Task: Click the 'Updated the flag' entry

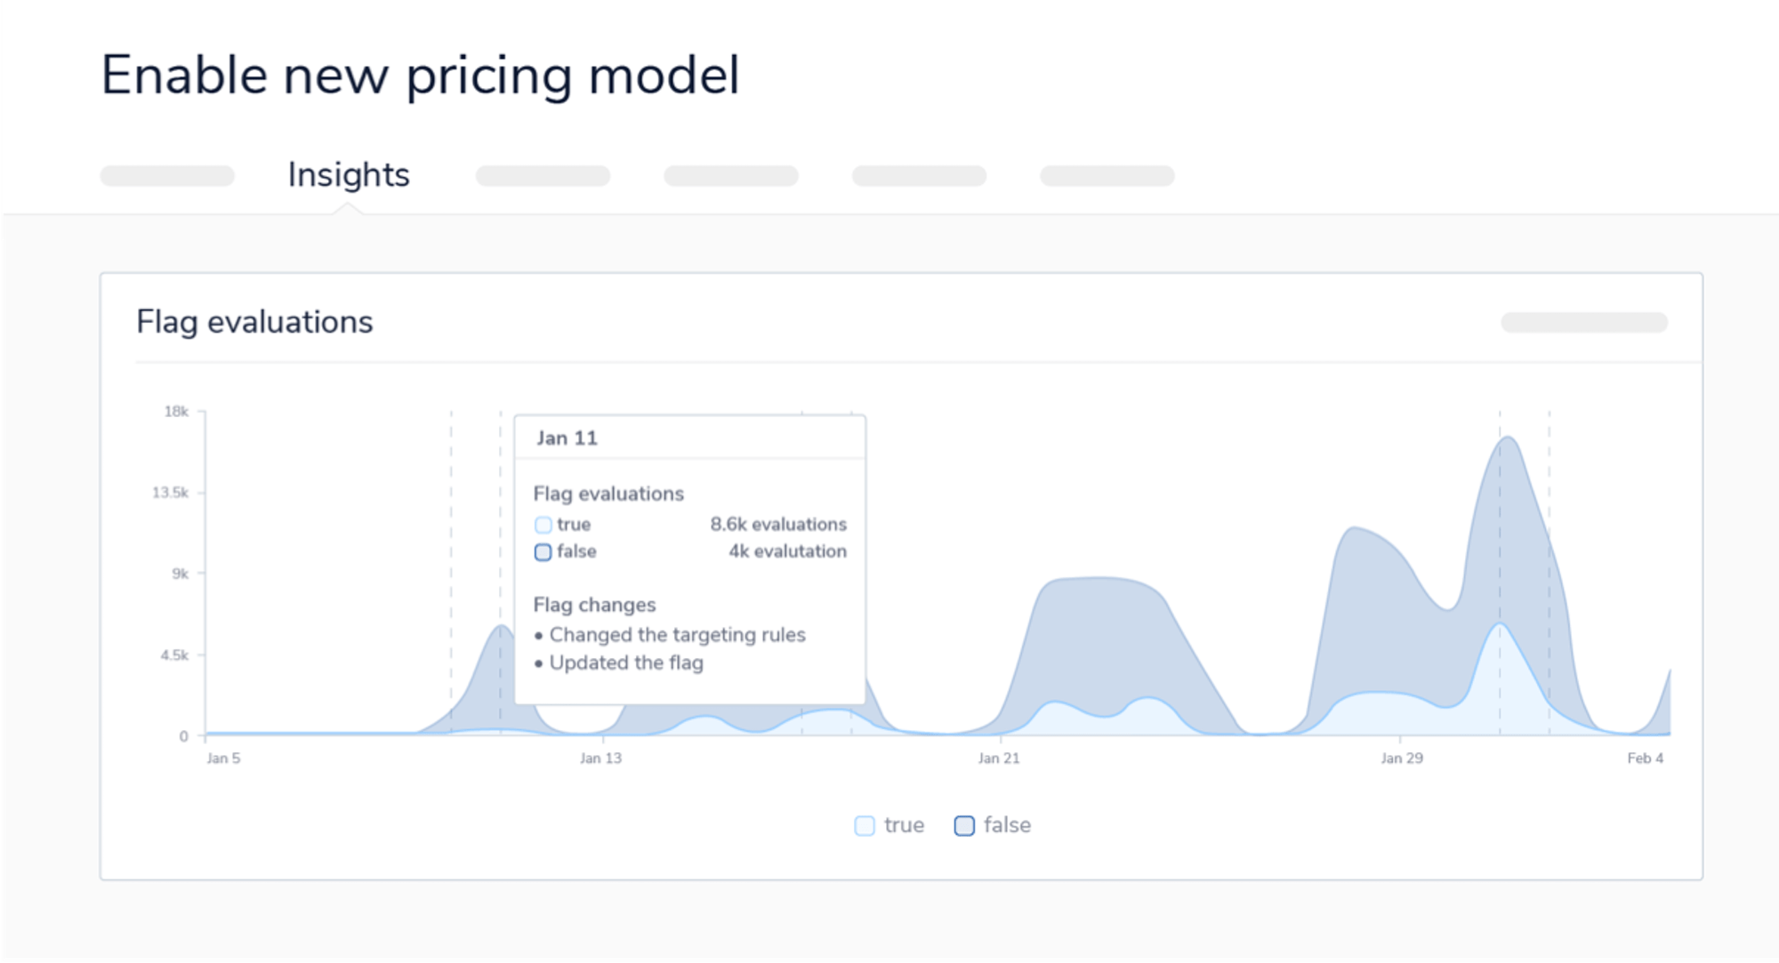Action: click(626, 662)
